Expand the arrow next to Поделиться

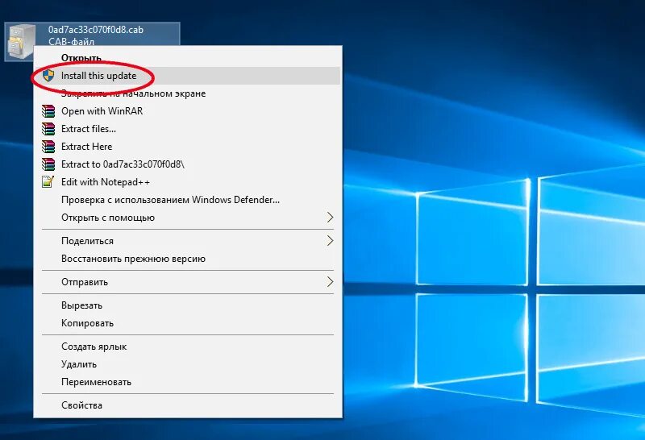[x=330, y=241]
